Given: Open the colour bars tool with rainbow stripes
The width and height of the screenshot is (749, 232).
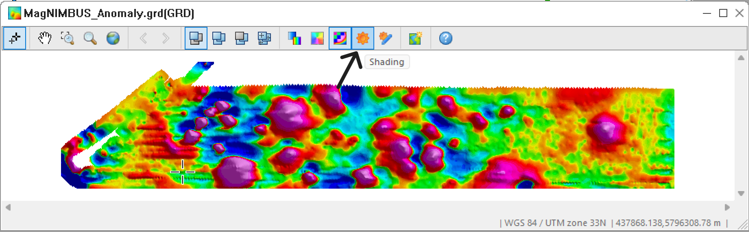Looking at the screenshot, I should click(x=294, y=38).
